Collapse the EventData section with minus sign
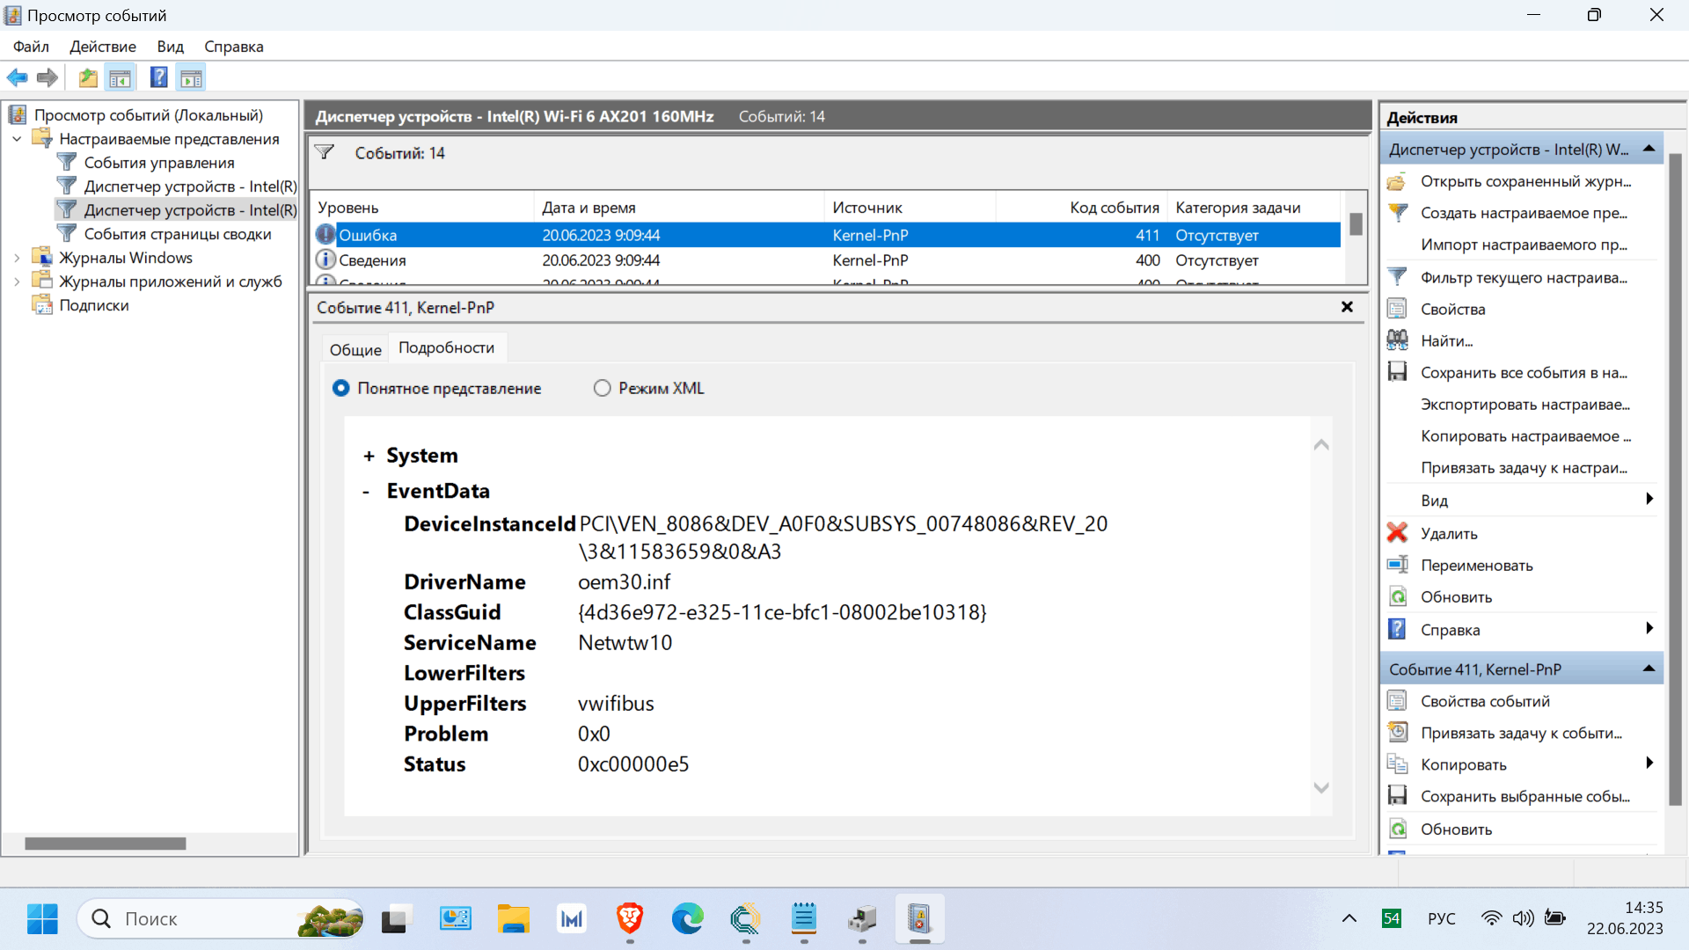Viewport: 1689px width, 950px height. tap(366, 492)
